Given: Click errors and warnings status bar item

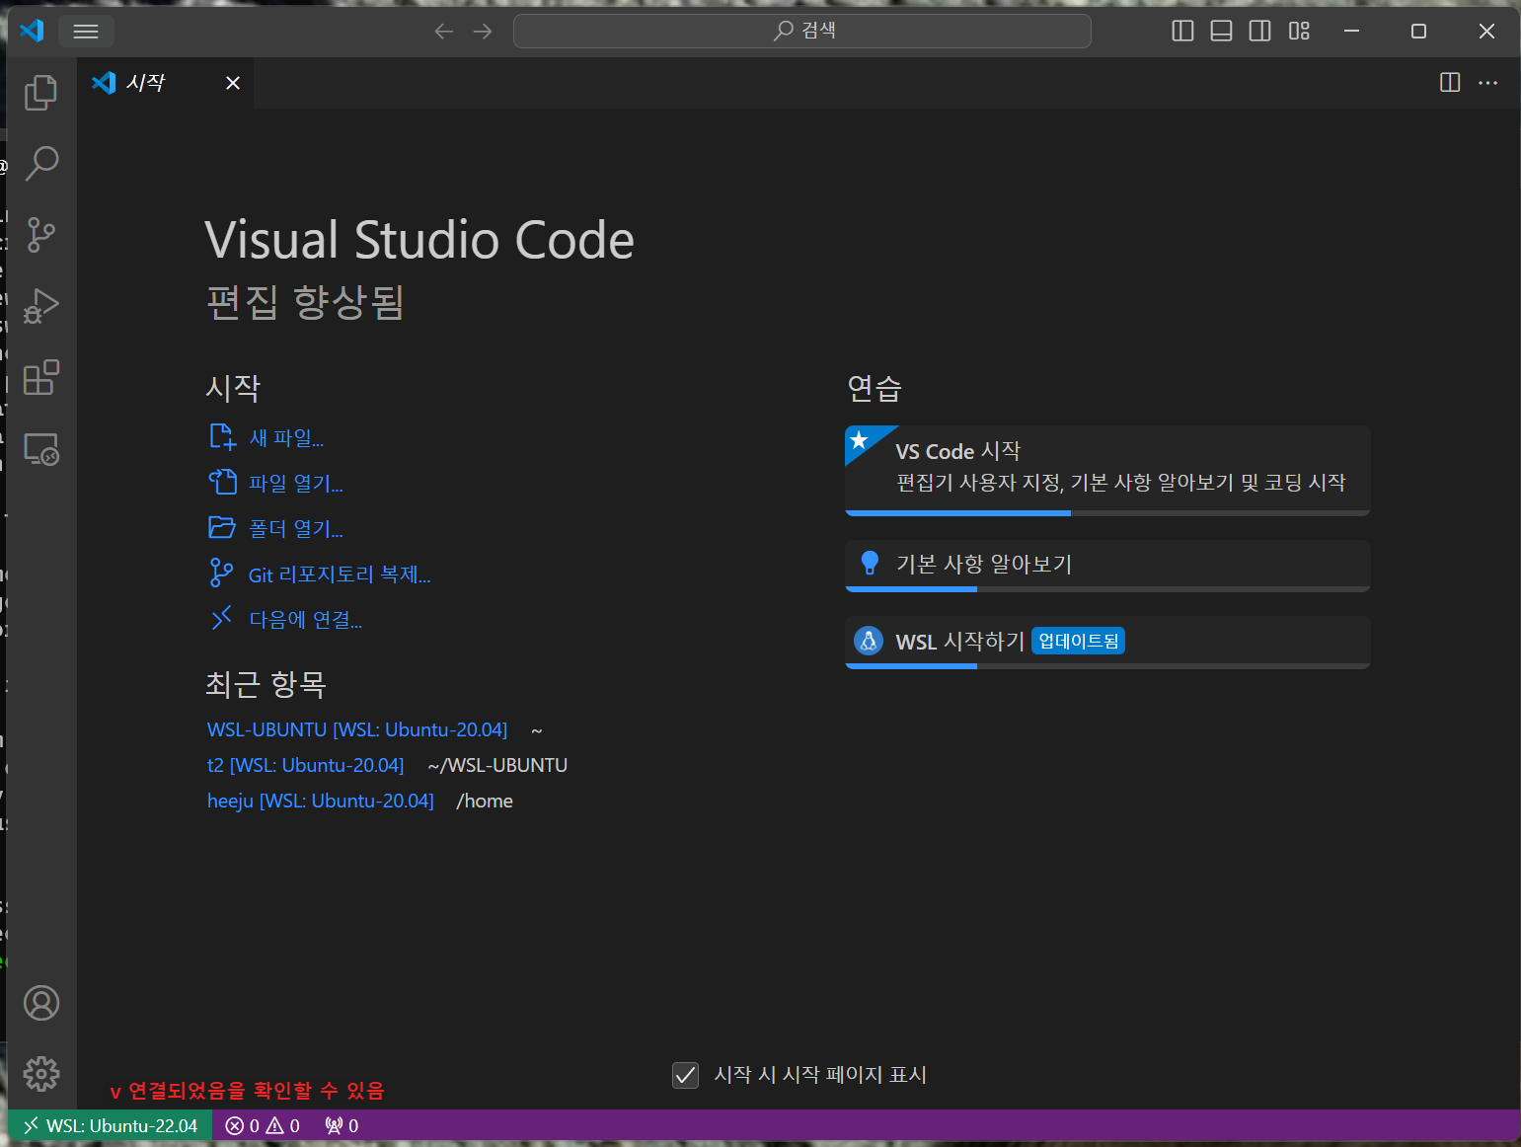Looking at the screenshot, I should click(263, 1126).
